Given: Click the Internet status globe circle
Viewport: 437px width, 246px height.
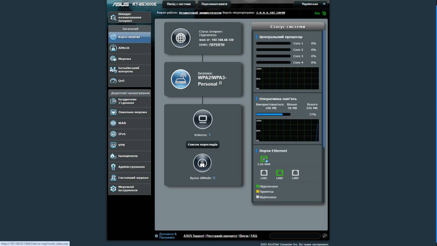Looking at the screenshot, I should (181, 38).
